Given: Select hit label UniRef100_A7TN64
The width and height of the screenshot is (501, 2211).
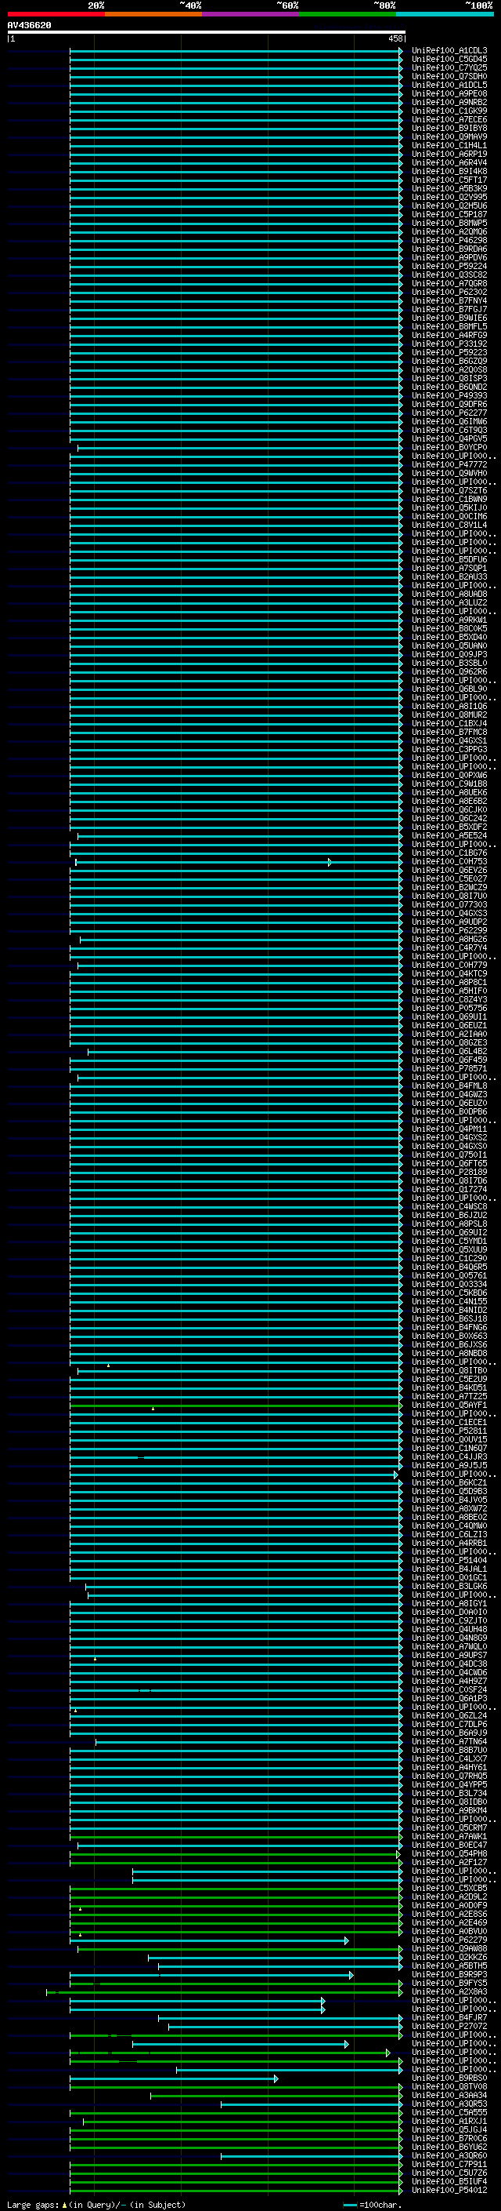Looking at the screenshot, I should point(449,1741).
